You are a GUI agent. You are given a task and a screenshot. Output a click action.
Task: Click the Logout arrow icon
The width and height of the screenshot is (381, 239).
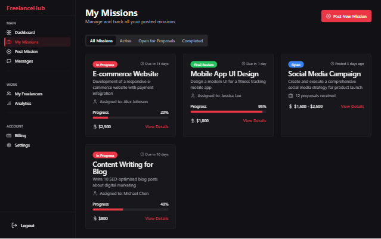[14, 225]
